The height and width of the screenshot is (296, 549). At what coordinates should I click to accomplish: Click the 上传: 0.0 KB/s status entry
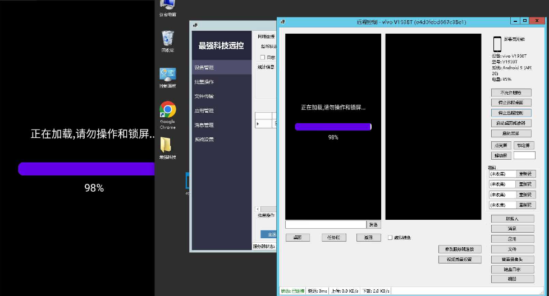[345, 291]
